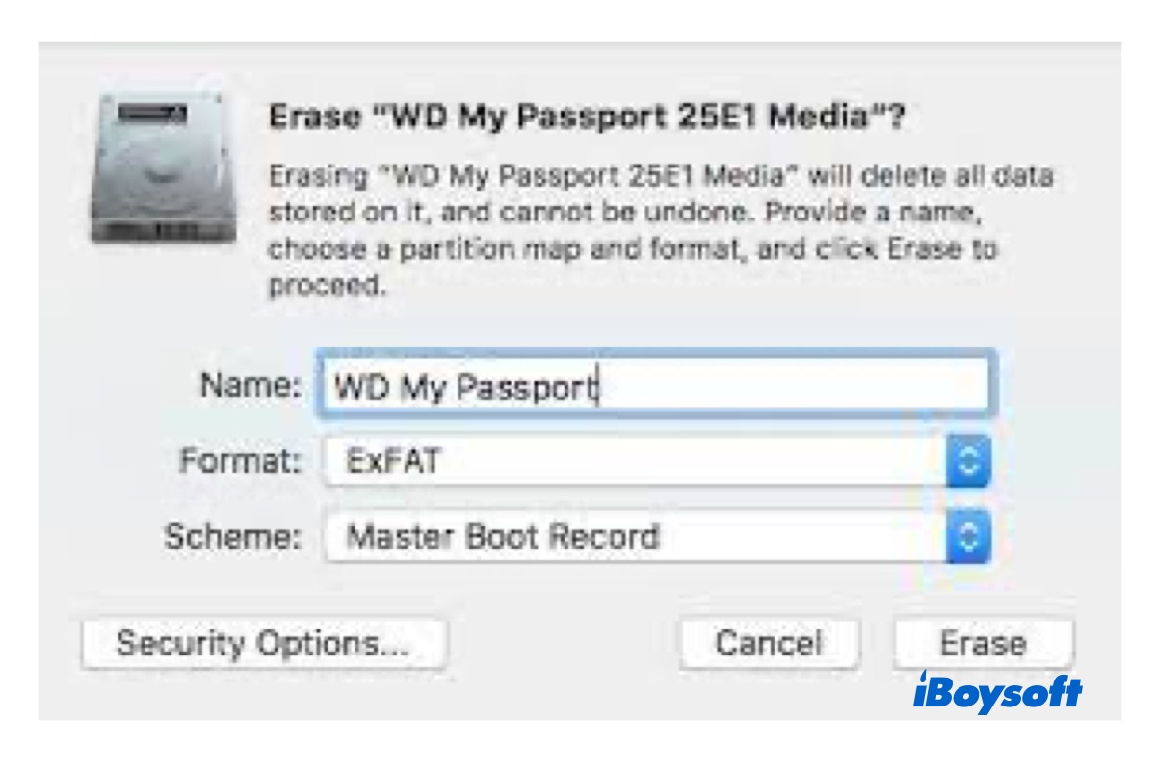Cancel the erase dialog
Image resolution: width=1156 pixels, height=770 pixels.
768,643
